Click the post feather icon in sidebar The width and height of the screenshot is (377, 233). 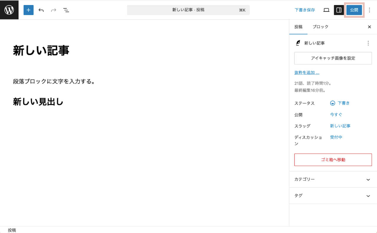coord(298,43)
